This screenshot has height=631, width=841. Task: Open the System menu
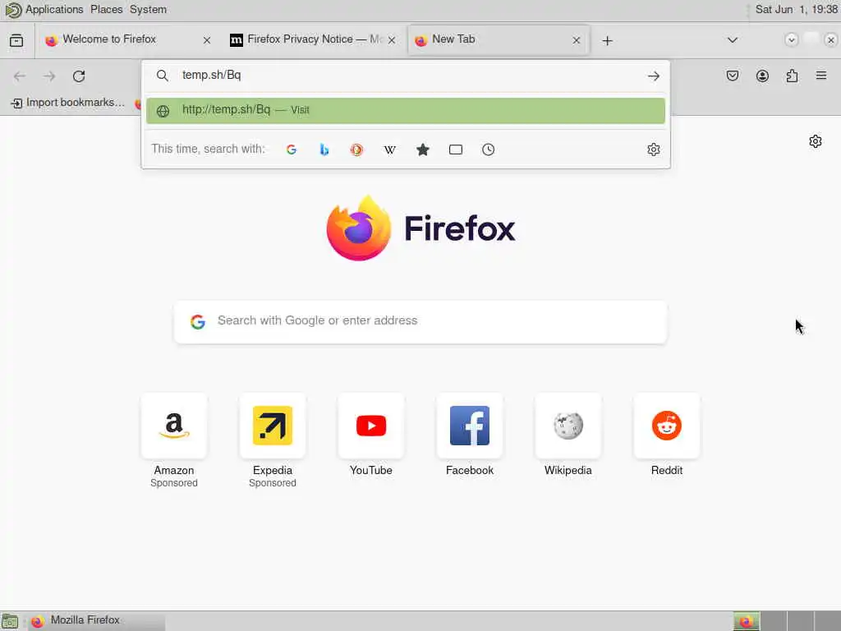pos(148,10)
